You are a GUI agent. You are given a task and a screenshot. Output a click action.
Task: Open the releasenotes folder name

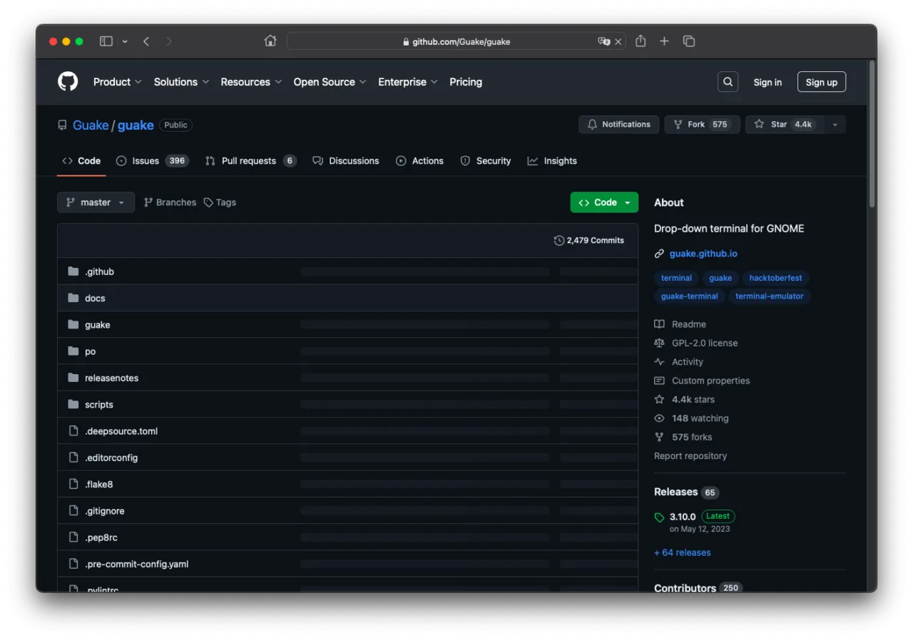pyautogui.click(x=111, y=378)
